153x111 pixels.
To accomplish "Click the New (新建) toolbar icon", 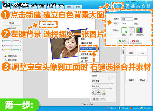I will point(117,6).
